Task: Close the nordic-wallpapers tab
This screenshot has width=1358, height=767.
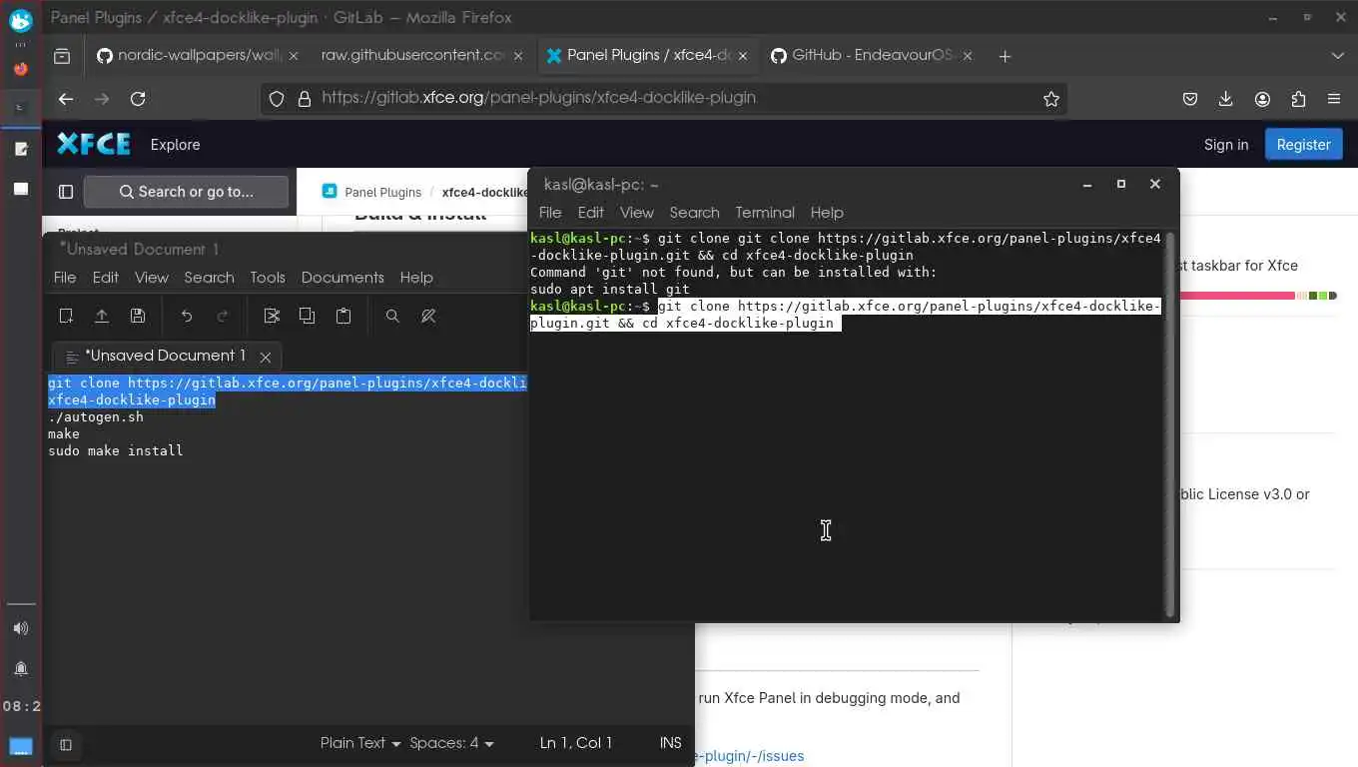Action: (294, 56)
